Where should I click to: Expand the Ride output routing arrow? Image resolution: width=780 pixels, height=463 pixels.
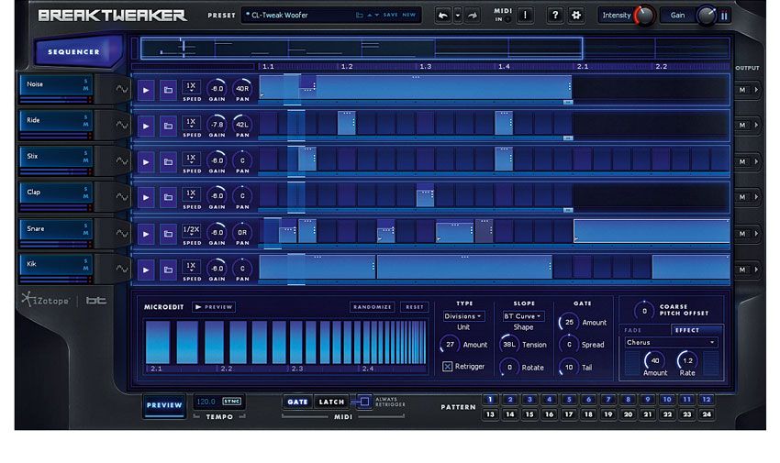[756, 126]
